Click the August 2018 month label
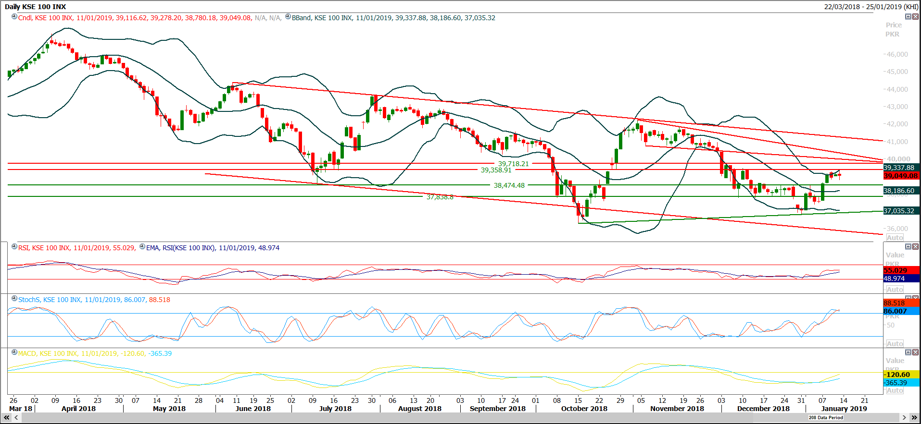921x424 pixels. 420,409
